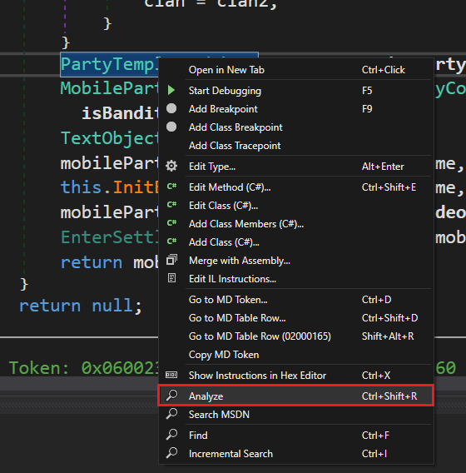
Task: Choose Merge with Assembly...
Action: point(296,261)
